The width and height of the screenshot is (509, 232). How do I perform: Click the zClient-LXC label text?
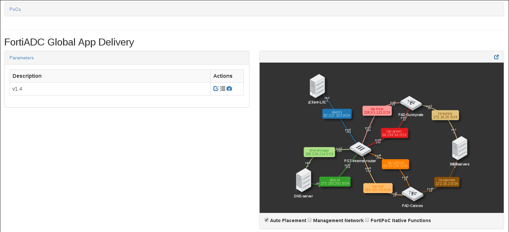[x=317, y=102]
